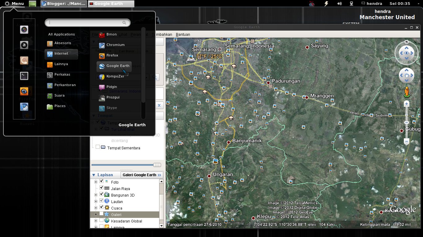Open the volume control in top bar

(x=339, y=4)
